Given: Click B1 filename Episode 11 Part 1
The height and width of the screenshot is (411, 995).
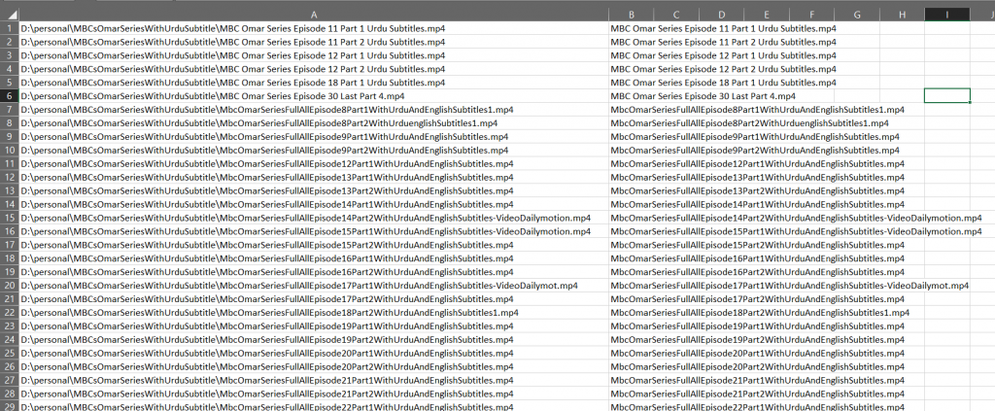Looking at the screenshot, I should click(x=723, y=28).
